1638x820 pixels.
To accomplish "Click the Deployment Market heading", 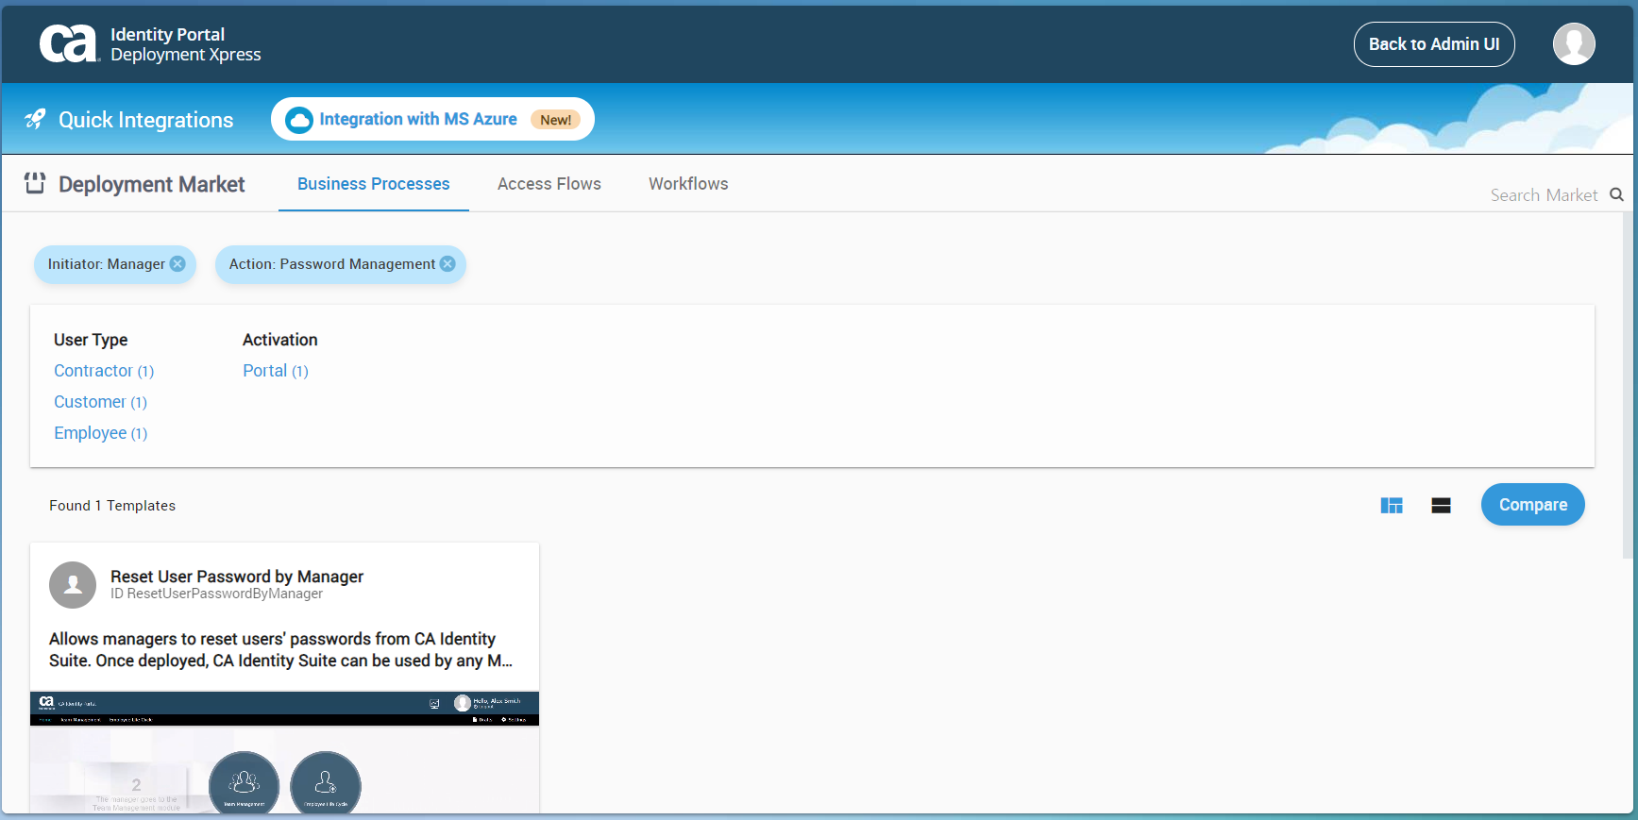I will click(x=151, y=184).
